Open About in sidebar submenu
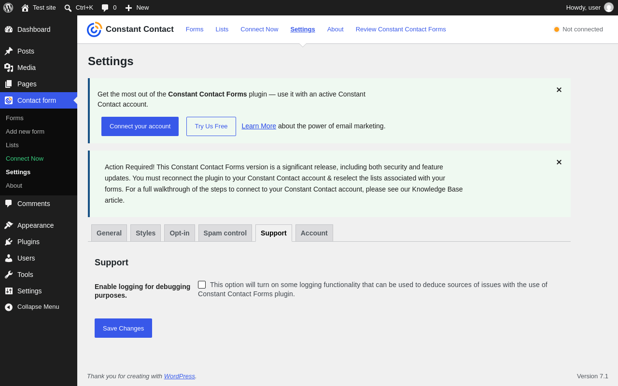Viewport: 618px width, 386px height. 14,185
